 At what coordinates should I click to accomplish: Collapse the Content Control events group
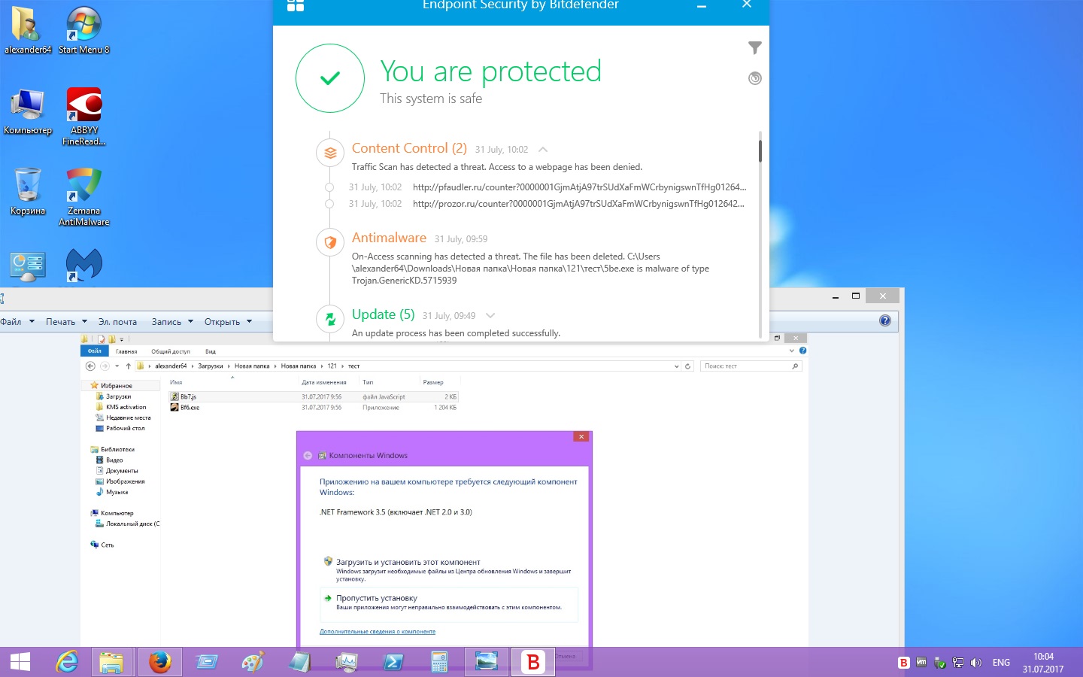coord(543,150)
